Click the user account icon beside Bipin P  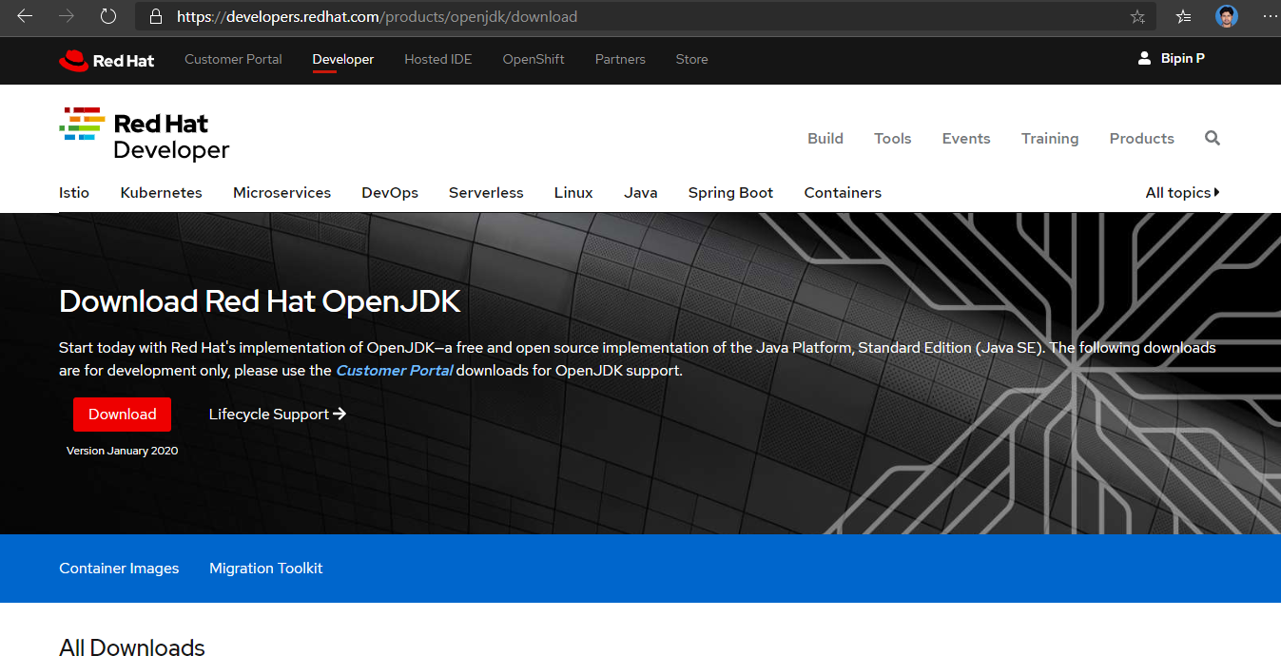1144,58
